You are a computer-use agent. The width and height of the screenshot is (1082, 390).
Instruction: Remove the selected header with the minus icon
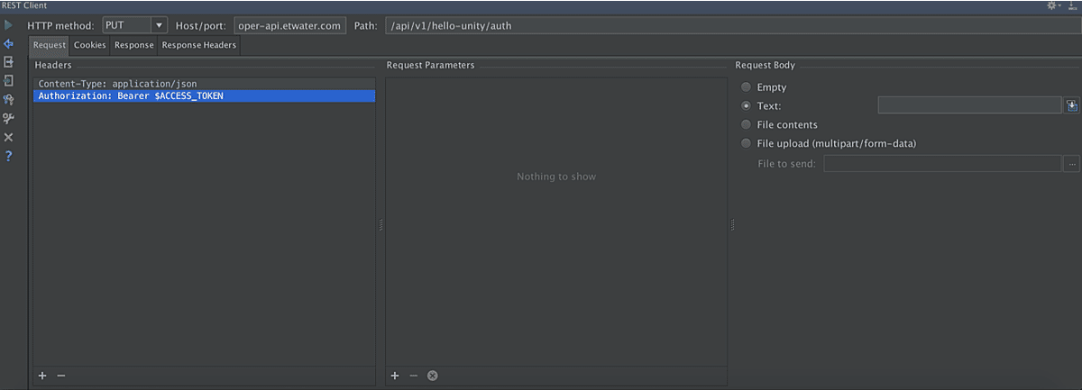pyautogui.click(x=61, y=376)
